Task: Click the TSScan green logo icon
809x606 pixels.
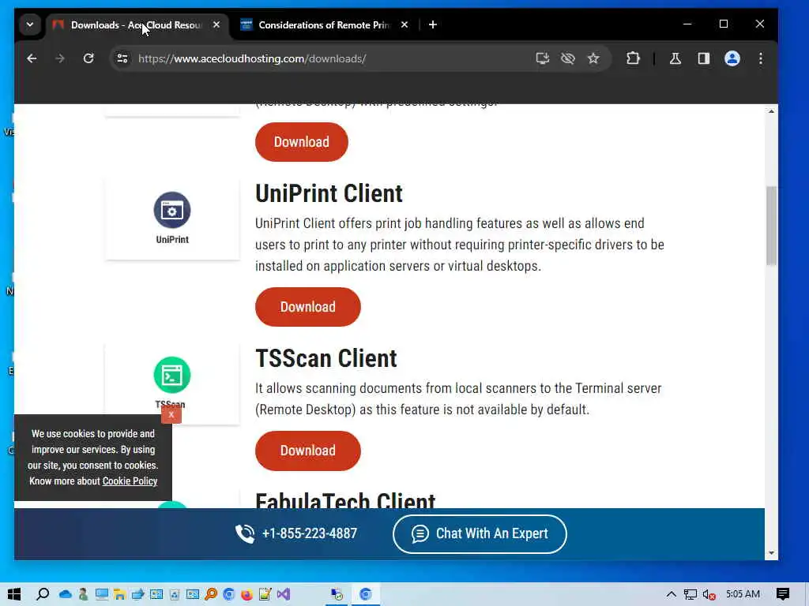Action: click(x=172, y=375)
